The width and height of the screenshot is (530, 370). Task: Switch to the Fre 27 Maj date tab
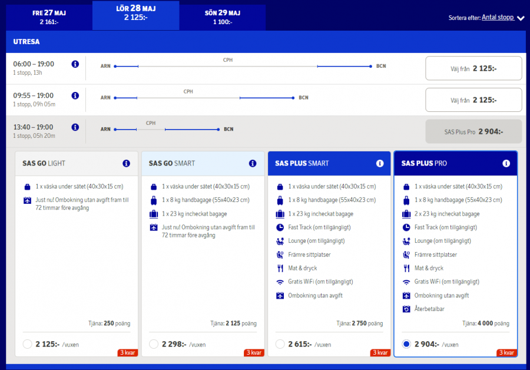pos(49,17)
